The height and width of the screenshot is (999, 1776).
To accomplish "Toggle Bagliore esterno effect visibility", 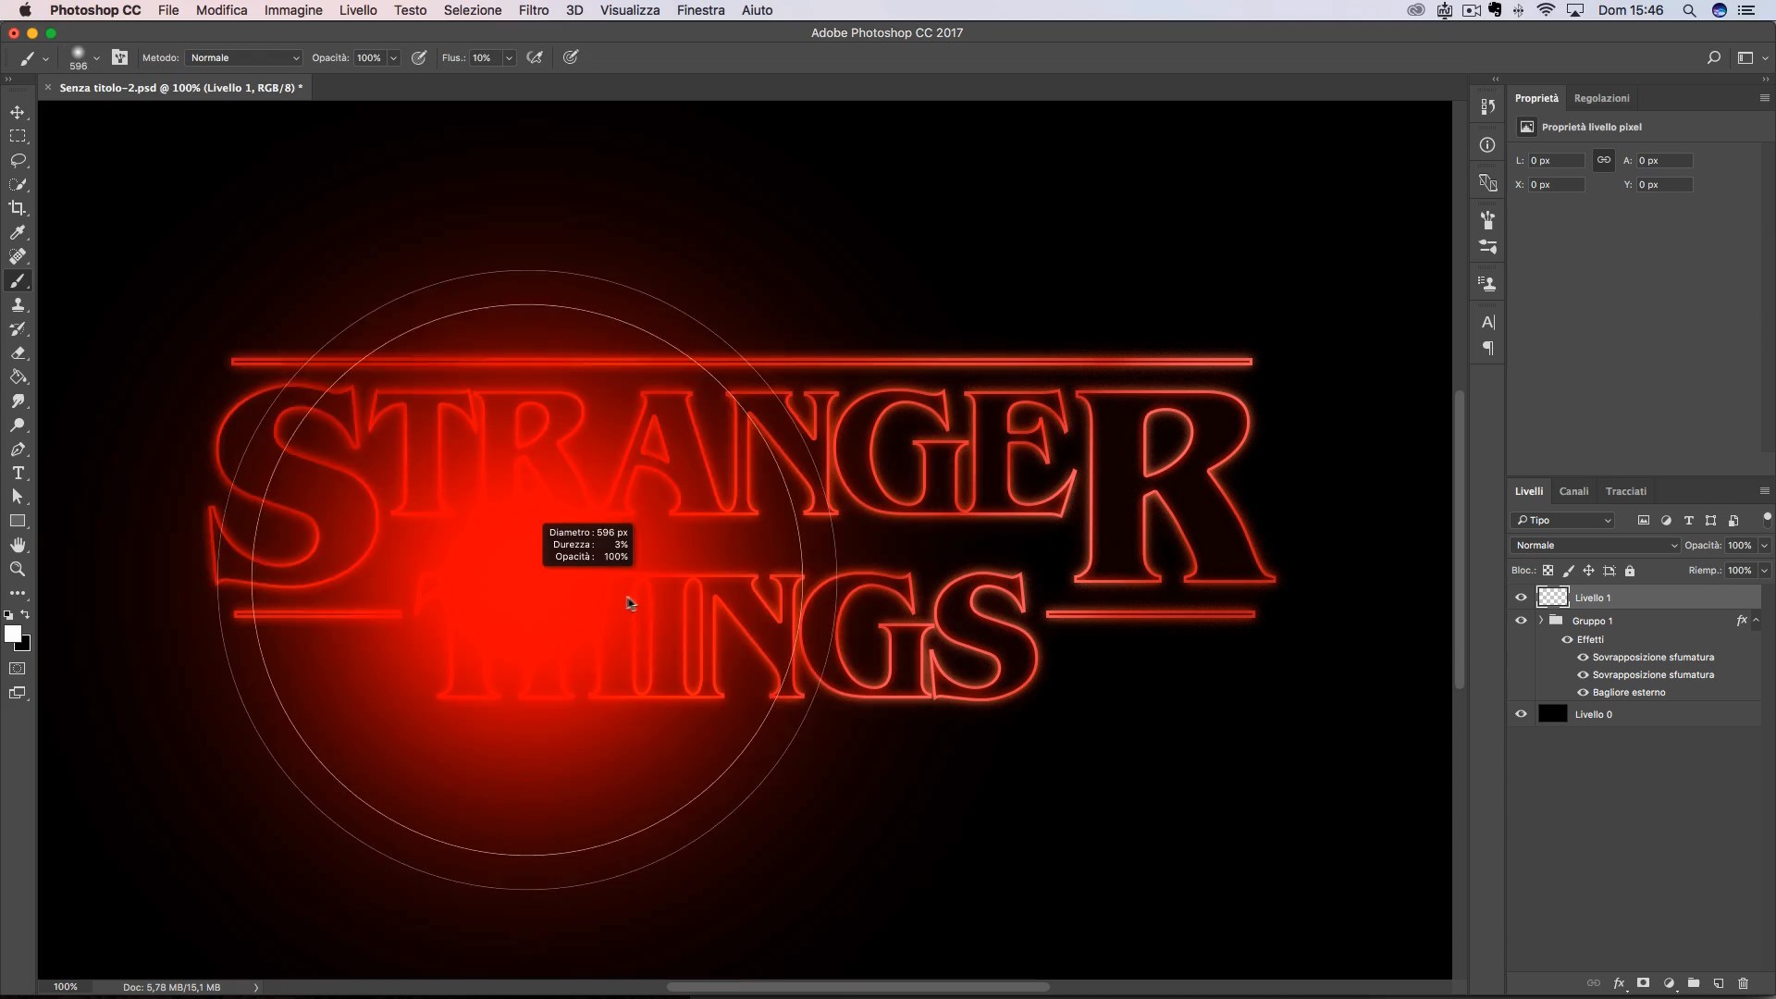I will [x=1583, y=692].
